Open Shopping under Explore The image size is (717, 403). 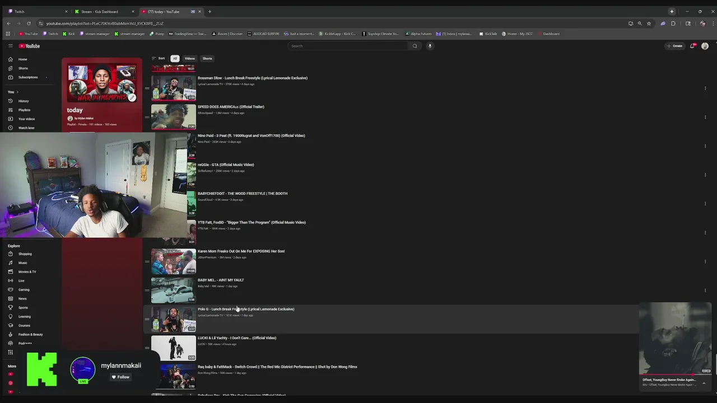[25, 254]
